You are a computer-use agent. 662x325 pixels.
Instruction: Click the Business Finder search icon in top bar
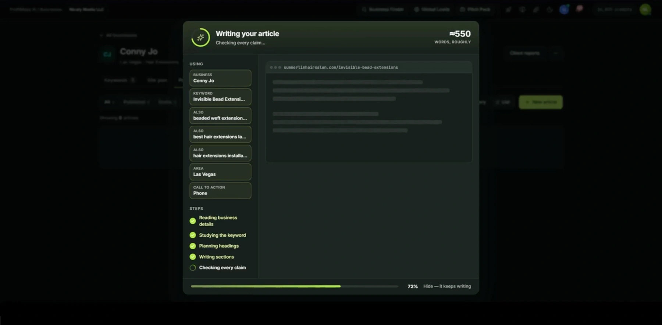point(364,10)
